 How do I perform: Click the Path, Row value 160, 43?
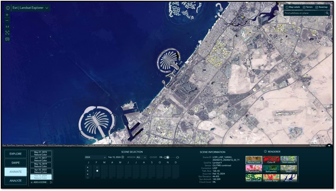pos(216,171)
